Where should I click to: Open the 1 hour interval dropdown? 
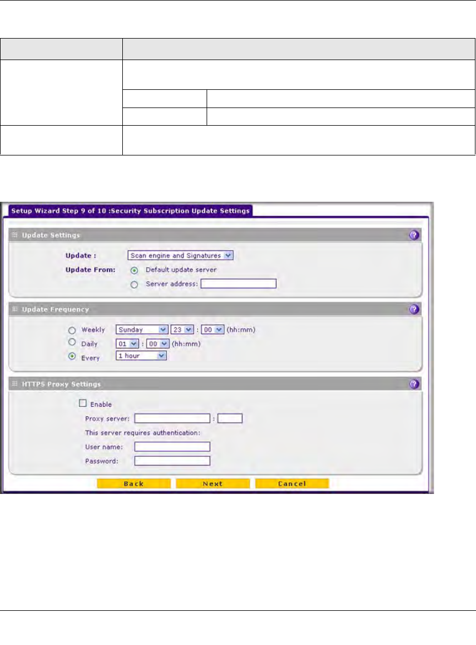141,356
